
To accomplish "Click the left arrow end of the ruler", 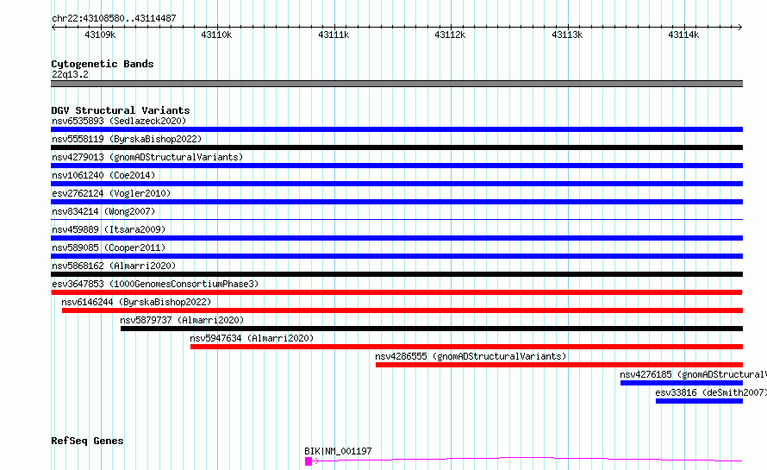I will 53,27.
